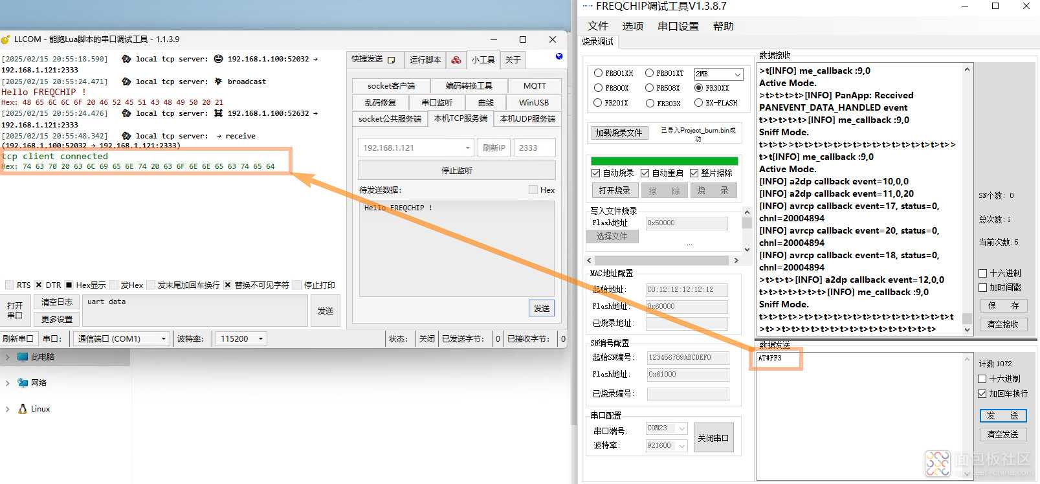Viewport: 1040px width, 484px height.
Task: Click the 快捷发送 tab icon in LLCOM
Action: coord(391,60)
